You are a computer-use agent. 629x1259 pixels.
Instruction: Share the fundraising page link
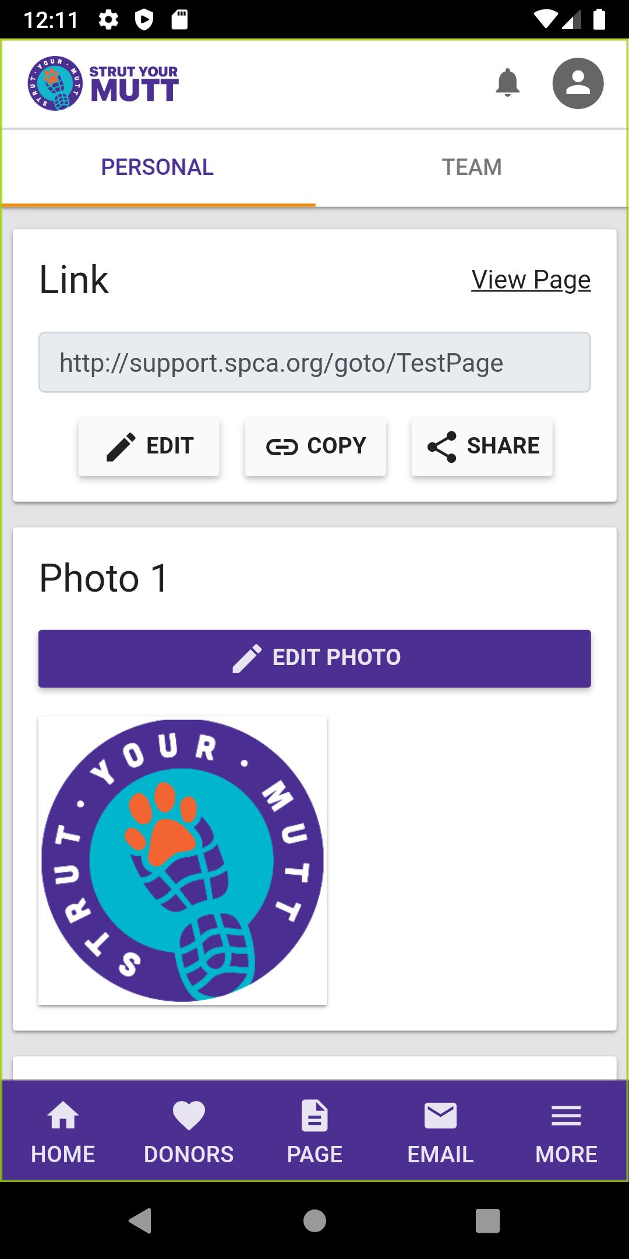pos(482,446)
